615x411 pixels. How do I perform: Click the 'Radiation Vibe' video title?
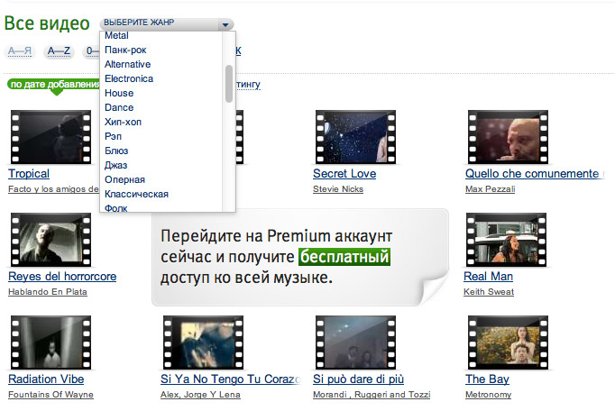pyautogui.click(x=45, y=379)
